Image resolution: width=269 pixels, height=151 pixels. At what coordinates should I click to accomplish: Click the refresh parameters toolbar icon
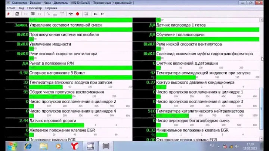[17, 14]
